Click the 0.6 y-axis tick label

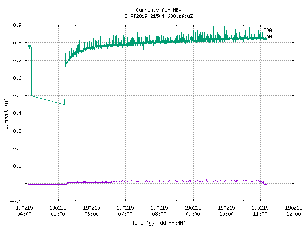coord(17,78)
